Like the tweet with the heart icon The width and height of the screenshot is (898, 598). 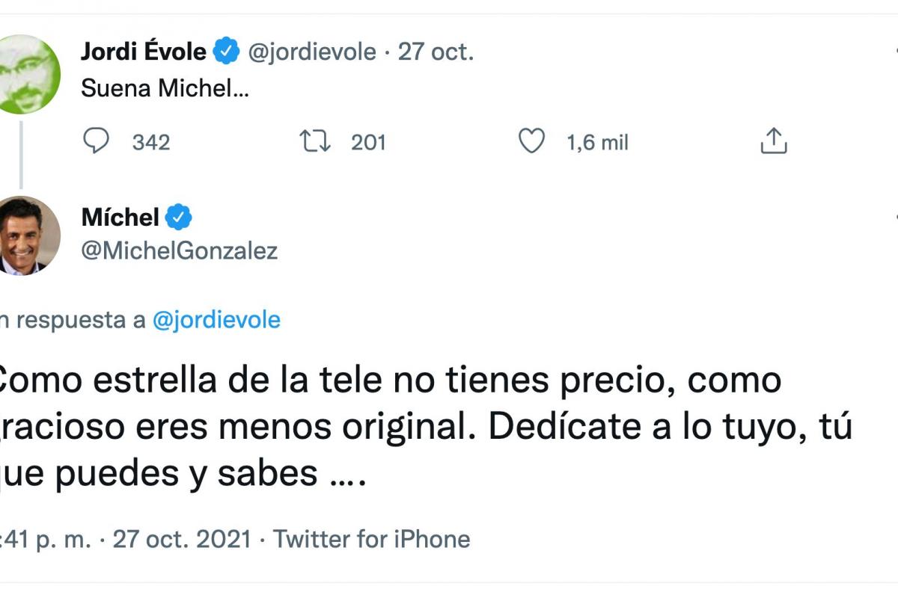(531, 141)
